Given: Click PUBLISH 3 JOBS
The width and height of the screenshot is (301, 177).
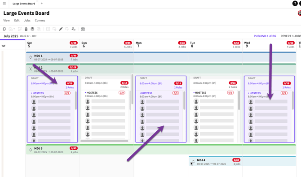Looking at the screenshot, I should pos(265,36).
